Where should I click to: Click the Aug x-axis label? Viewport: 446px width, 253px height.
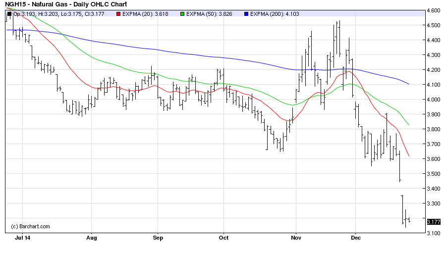92,238
